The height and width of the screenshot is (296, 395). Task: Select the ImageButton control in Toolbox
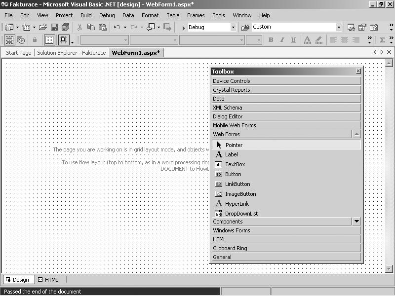point(286,194)
